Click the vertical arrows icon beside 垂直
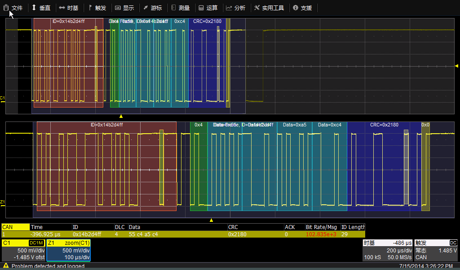Image resolution: width=460 pixels, height=270 pixels. click(x=34, y=8)
